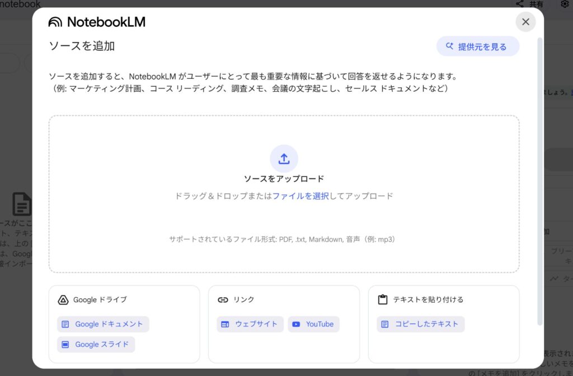Open settings gear in background notebook
Image resolution: width=573 pixels, height=376 pixels.
[565, 4]
